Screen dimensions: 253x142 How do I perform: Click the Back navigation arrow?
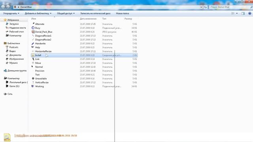coord(3,7)
